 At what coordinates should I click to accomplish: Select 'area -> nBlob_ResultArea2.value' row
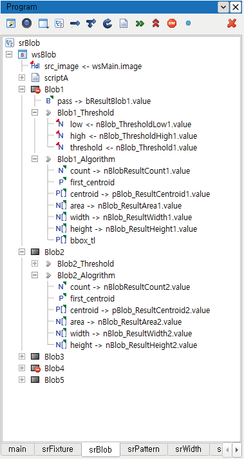click(x=126, y=322)
